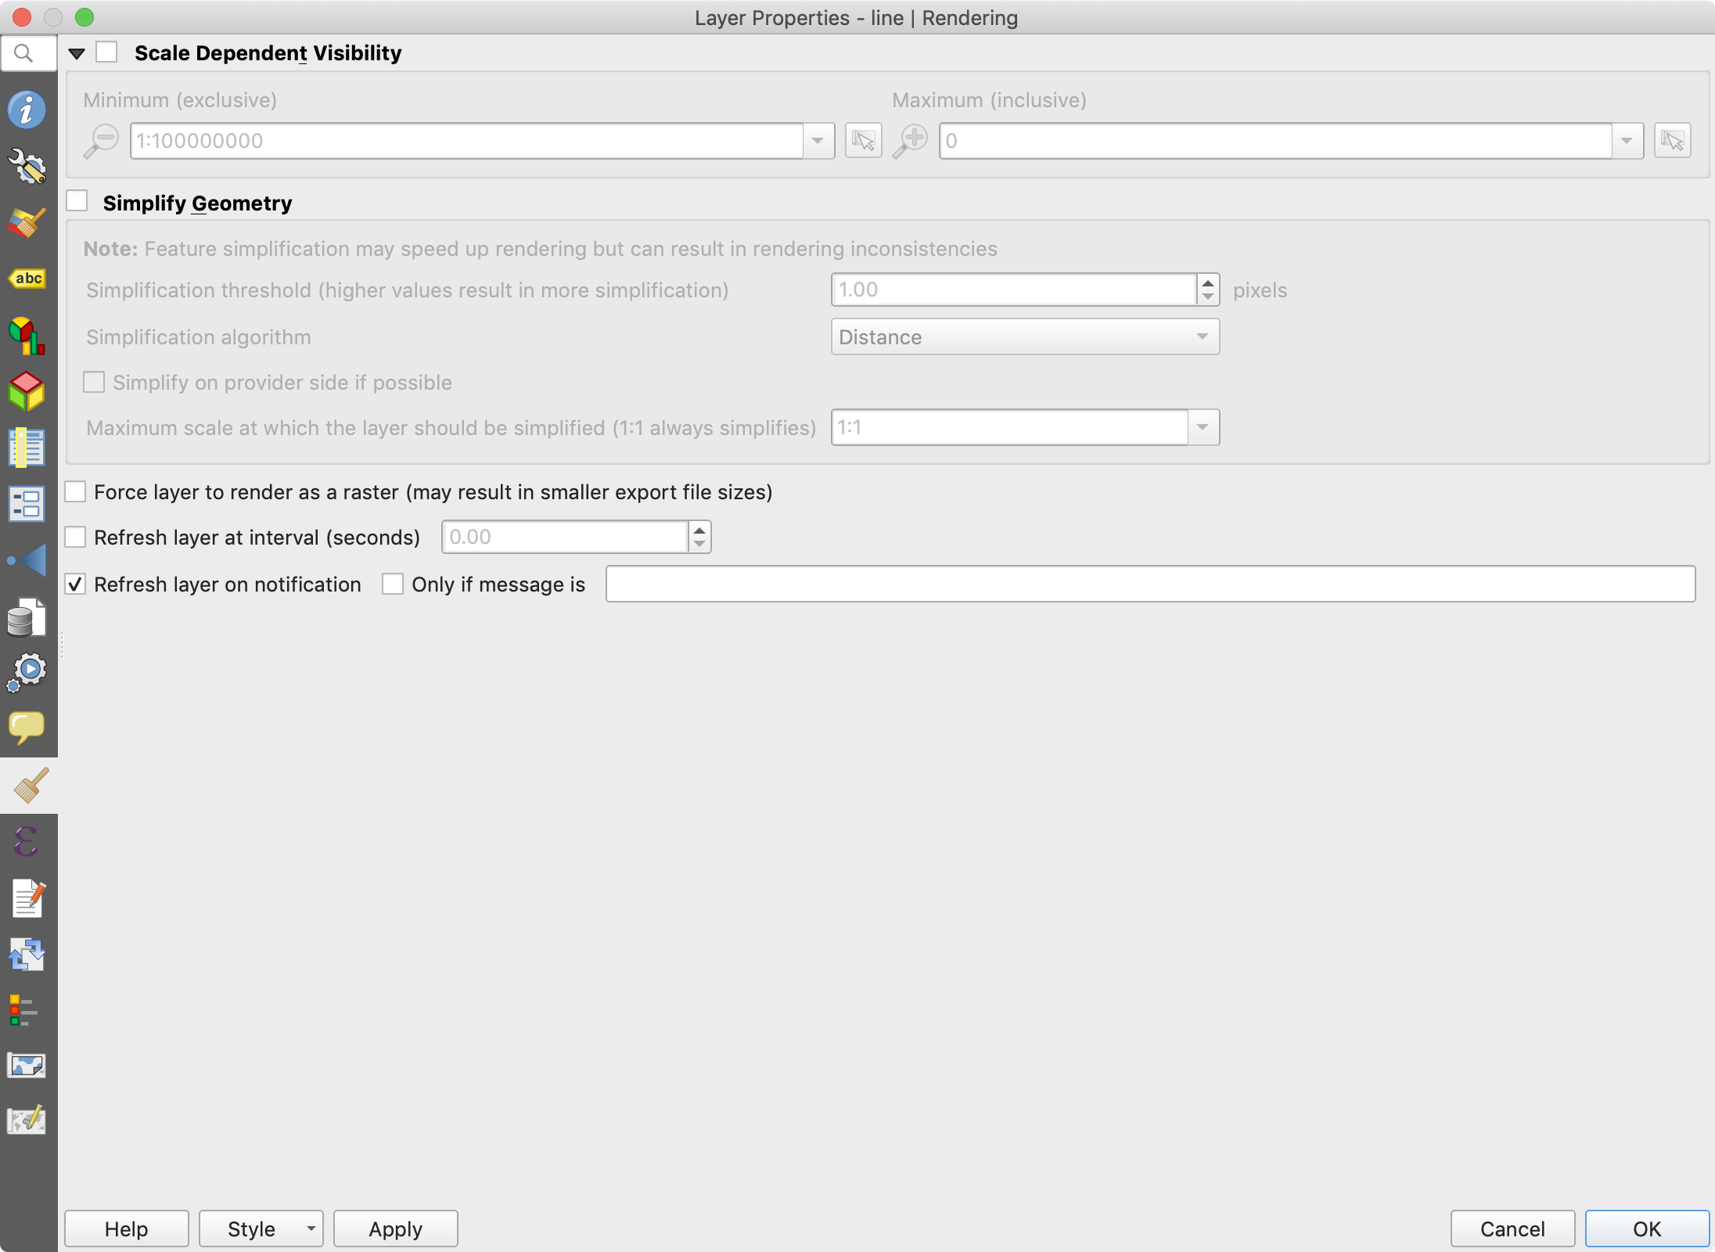
Task: Click the Apply button
Action: (x=394, y=1229)
